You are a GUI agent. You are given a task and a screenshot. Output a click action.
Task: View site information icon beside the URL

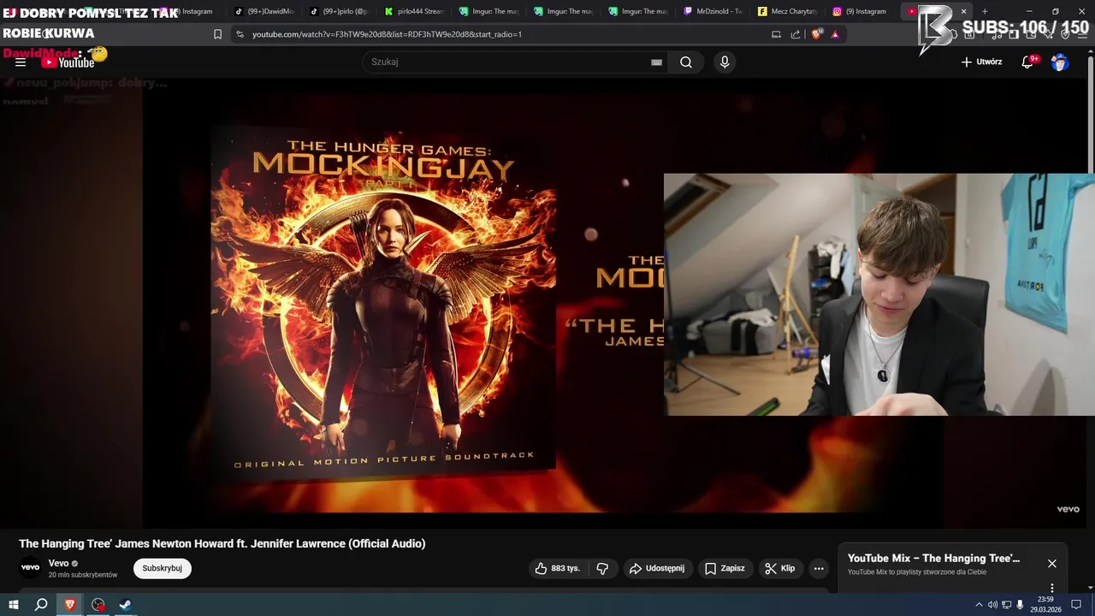[x=240, y=34]
